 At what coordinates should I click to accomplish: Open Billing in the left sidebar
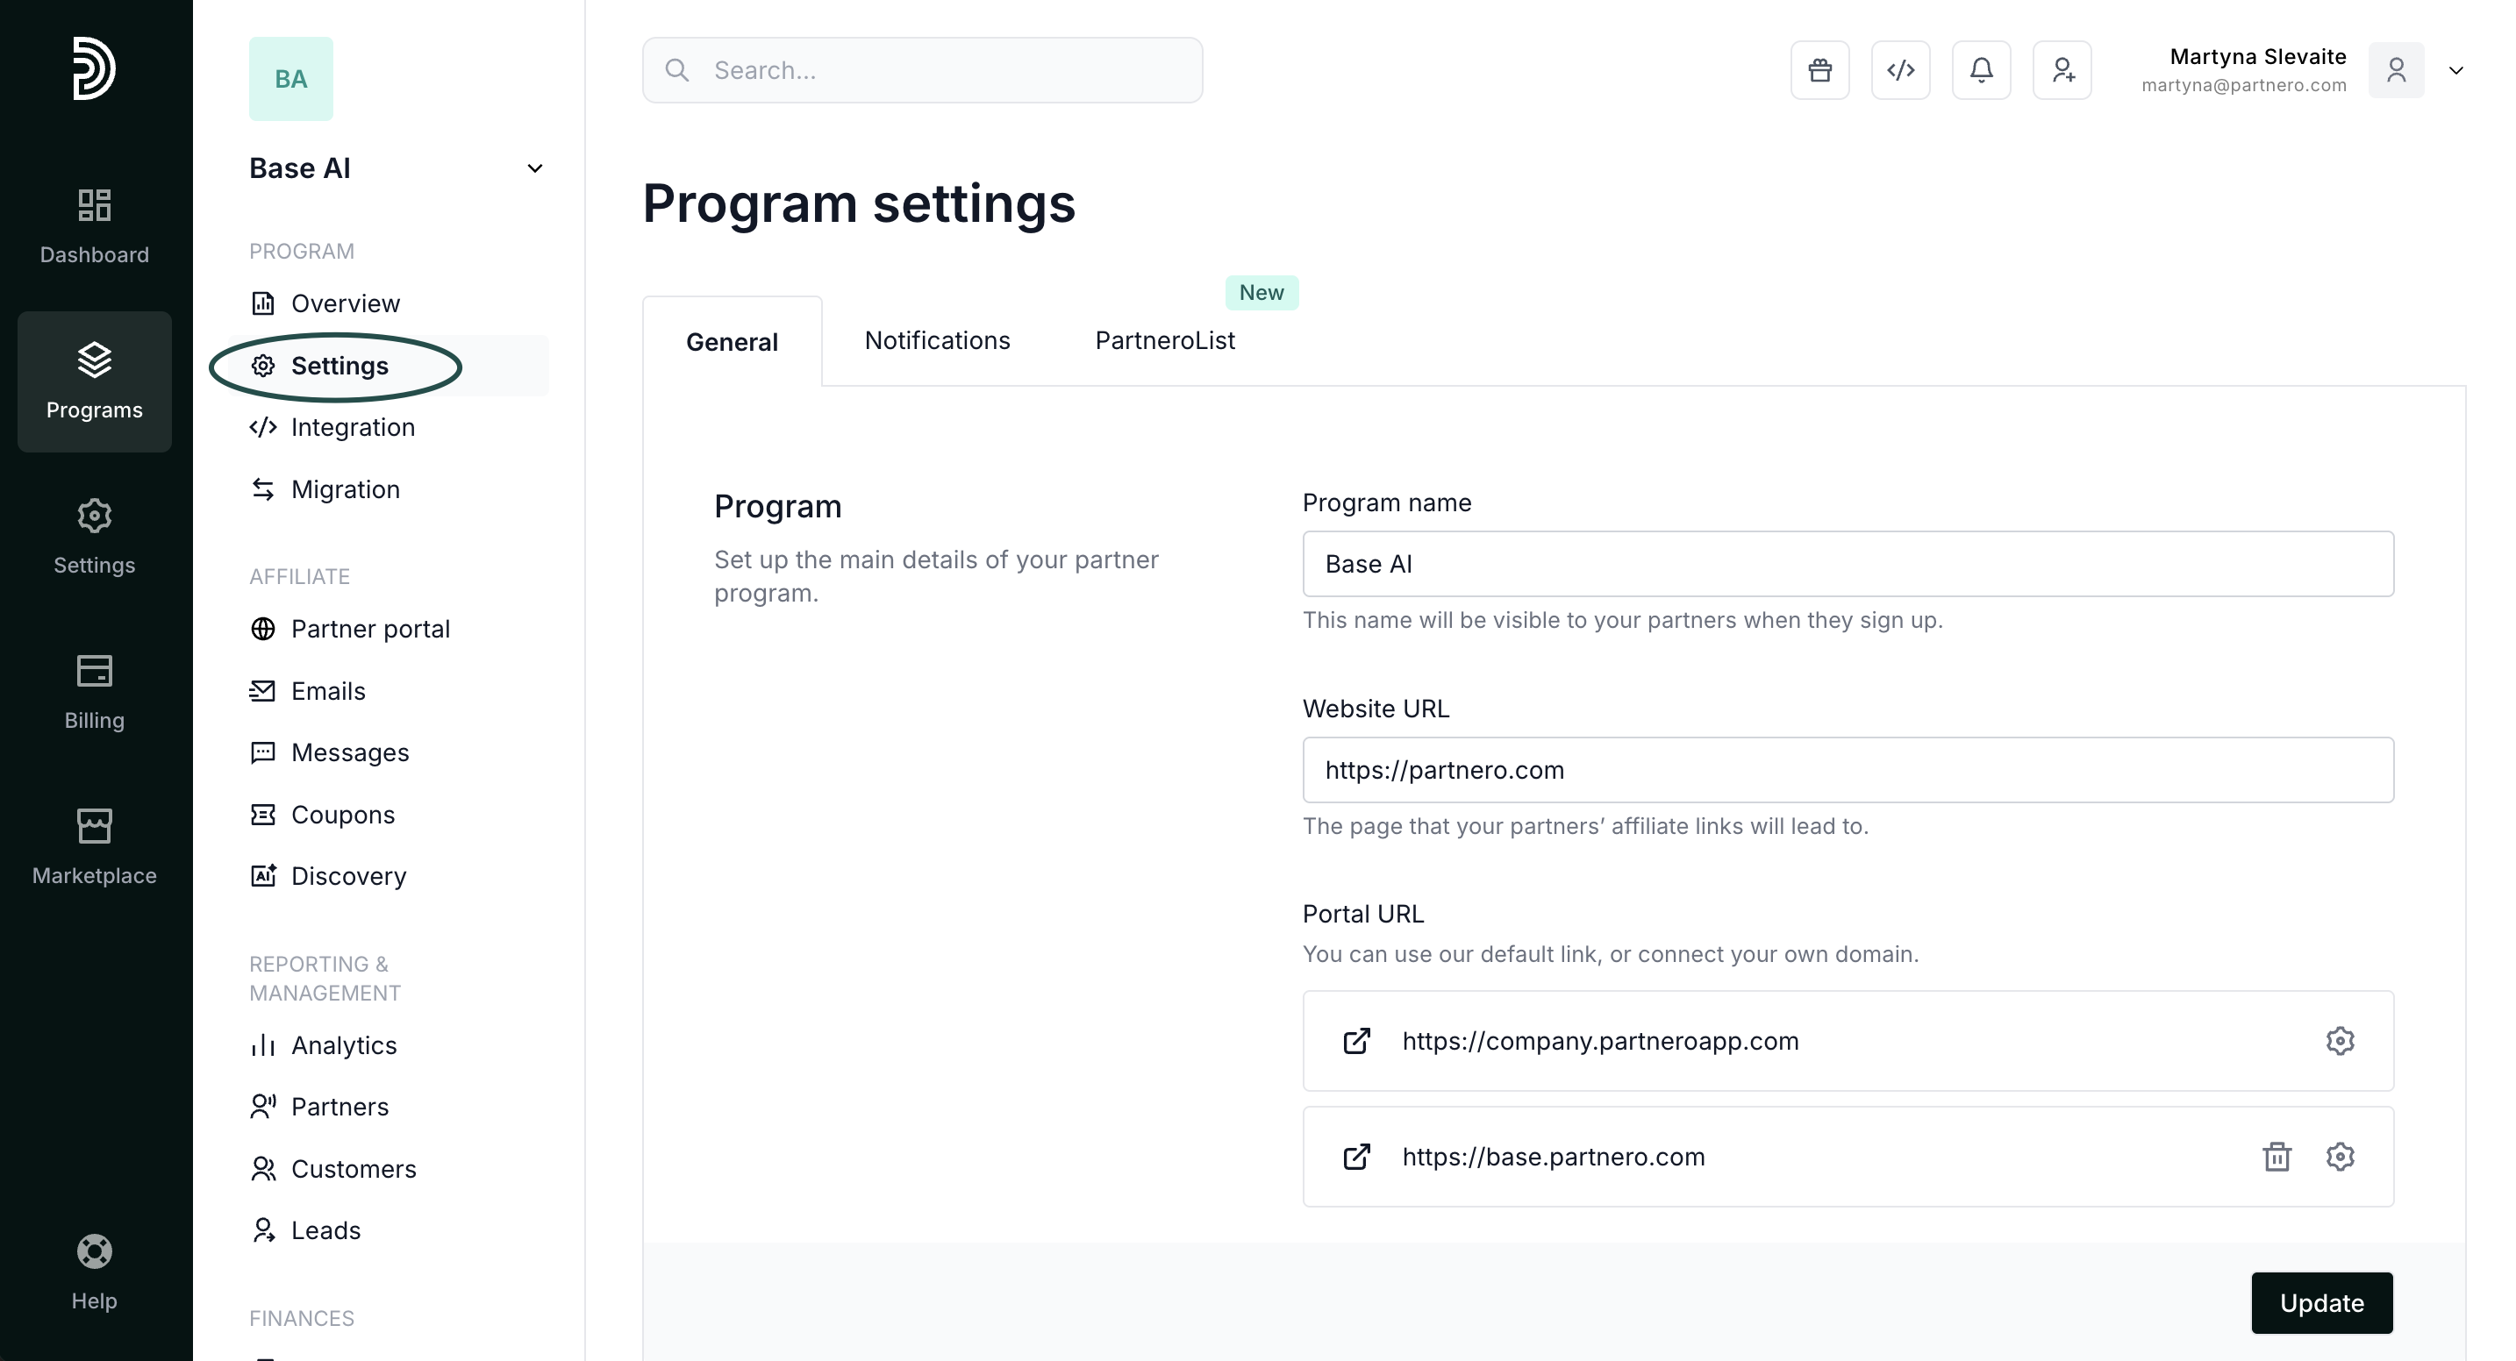[94, 690]
